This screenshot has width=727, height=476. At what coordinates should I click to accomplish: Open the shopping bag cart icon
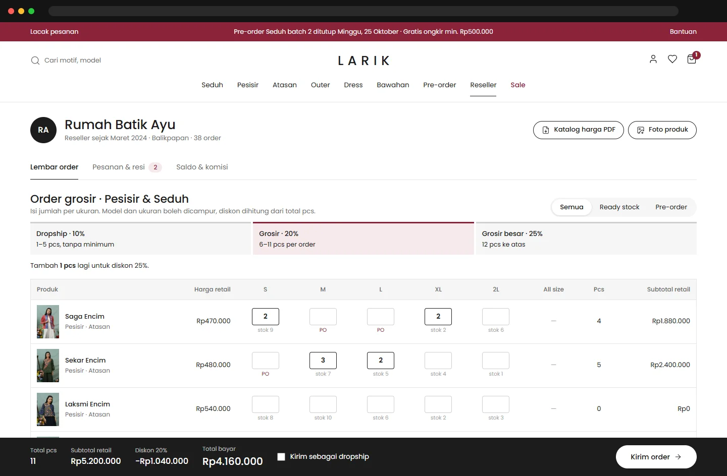coord(692,59)
